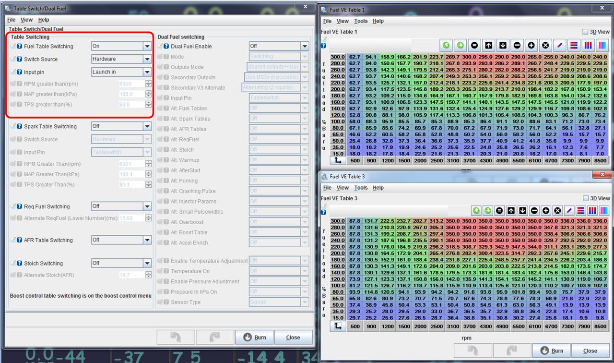Screen dimensions: 614x363
Task: Click the color gradient icon in Fuel VE Table 1
Action: click(602, 45)
